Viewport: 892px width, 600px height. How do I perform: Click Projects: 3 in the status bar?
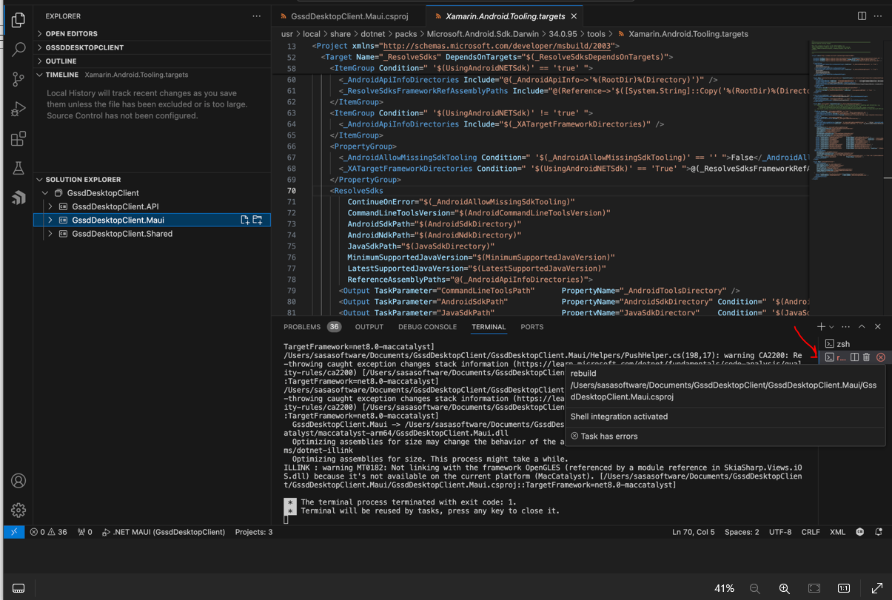point(253,532)
